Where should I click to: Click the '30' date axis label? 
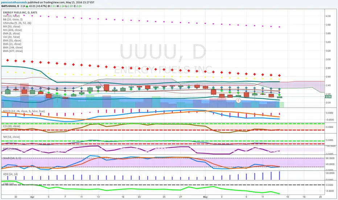(16, 197)
